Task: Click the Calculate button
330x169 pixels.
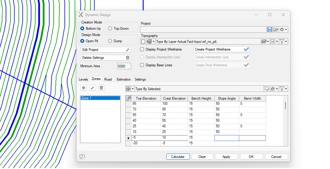Action: pyautogui.click(x=178, y=156)
